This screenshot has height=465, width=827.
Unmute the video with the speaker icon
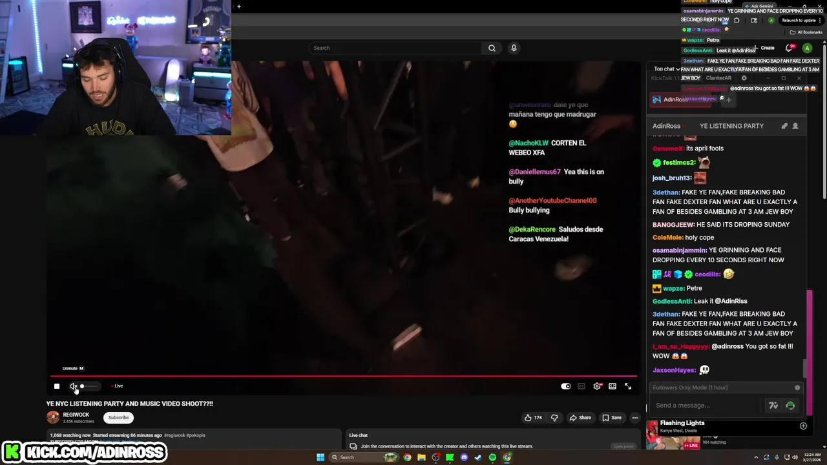pos(74,386)
